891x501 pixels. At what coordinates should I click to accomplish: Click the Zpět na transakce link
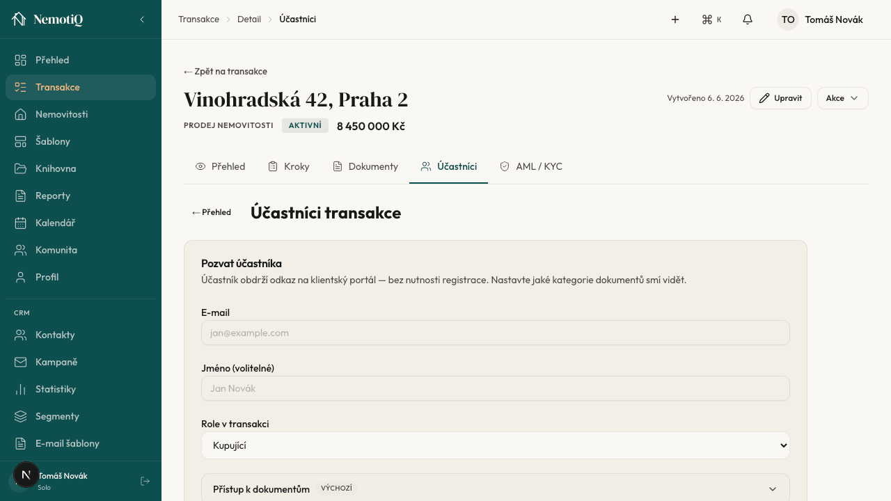[x=226, y=72]
